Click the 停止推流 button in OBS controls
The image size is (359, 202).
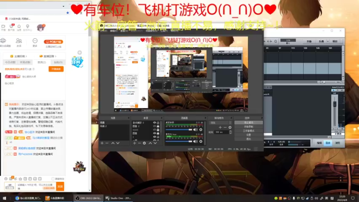[x=249, y=123]
